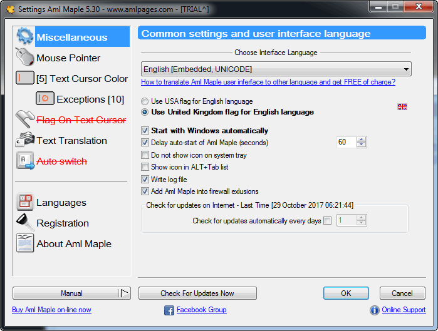Screen dimensions: 438x331
Task: Go to the Registration section
Action: pyautogui.click(x=63, y=223)
